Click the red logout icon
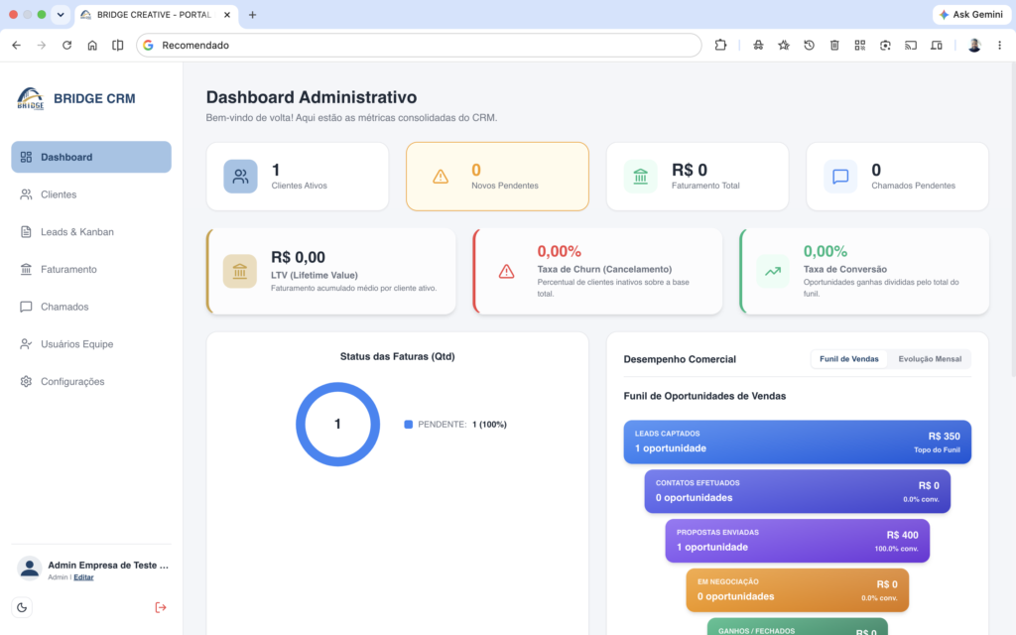This screenshot has height=635, width=1016. click(x=161, y=607)
